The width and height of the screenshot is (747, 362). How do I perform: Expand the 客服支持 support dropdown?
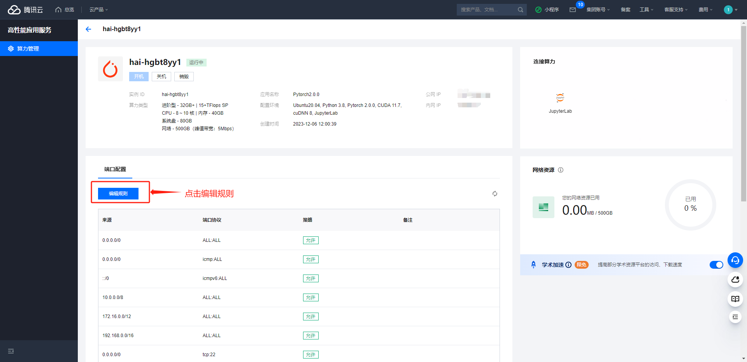(x=676, y=10)
